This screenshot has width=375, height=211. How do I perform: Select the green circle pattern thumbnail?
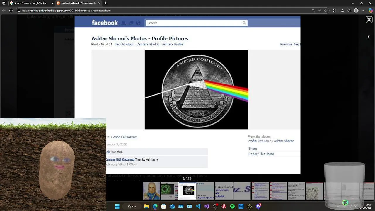click(170, 191)
